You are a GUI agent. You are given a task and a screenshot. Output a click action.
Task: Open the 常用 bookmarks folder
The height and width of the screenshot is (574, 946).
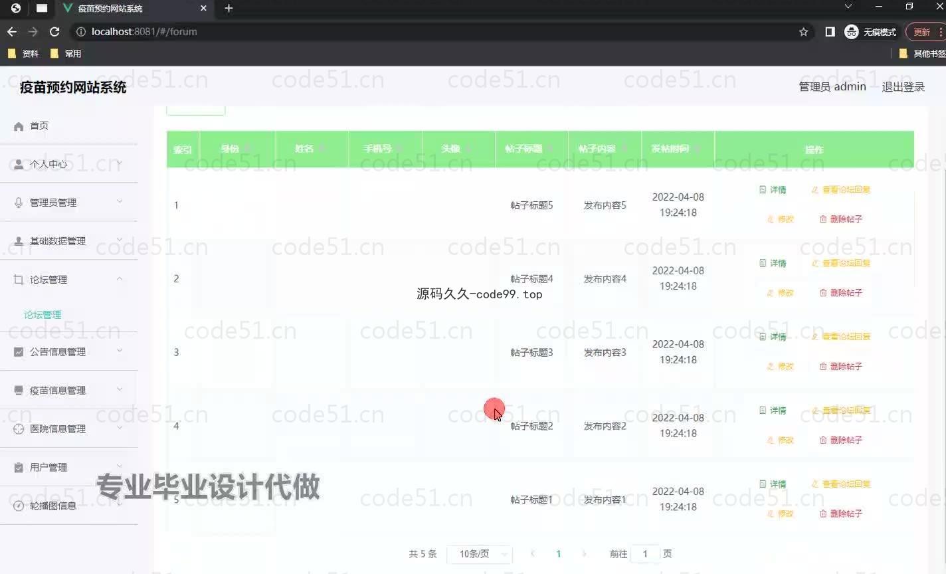pos(66,54)
